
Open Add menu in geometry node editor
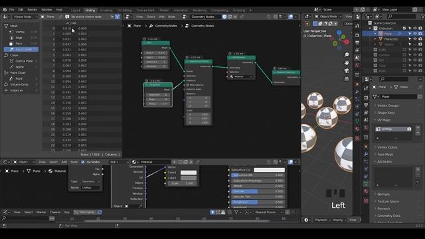click(161, 17)
